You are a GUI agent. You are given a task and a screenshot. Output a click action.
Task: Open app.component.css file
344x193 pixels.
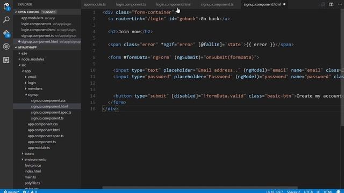click(42, 124)
